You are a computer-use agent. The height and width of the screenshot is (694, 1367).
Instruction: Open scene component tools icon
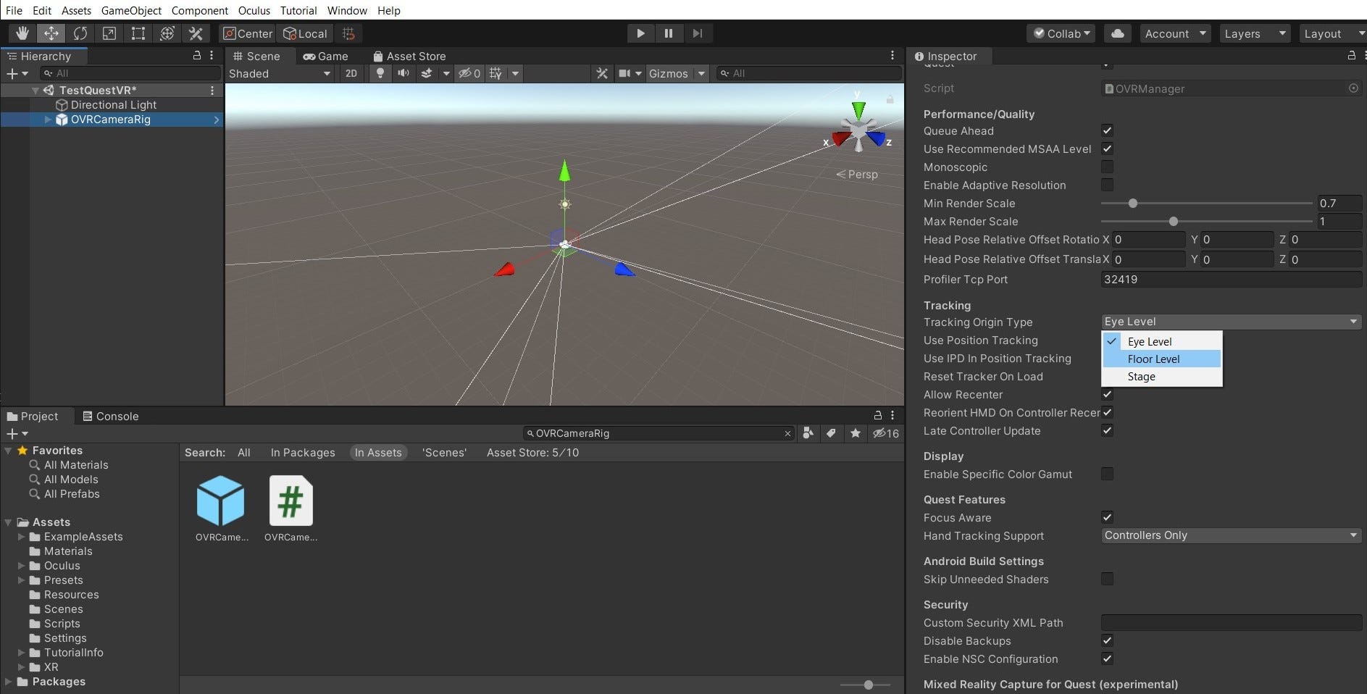601,73
